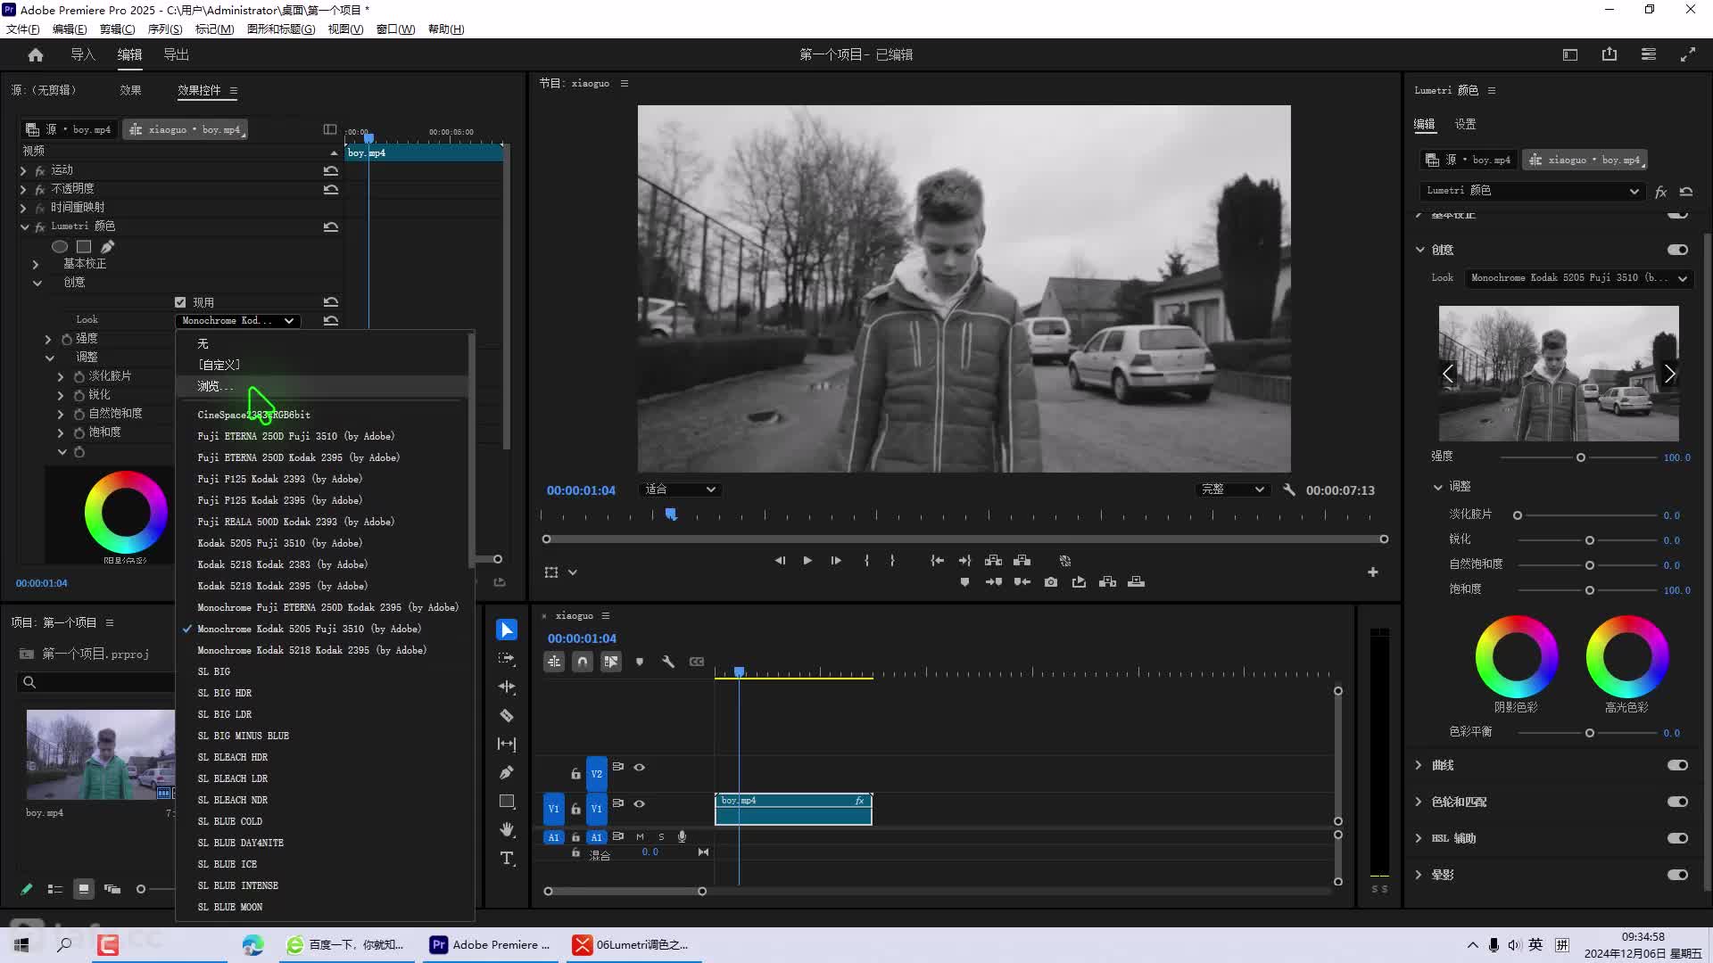Image resolution: width=1713 pixels, height=963 pixels.
Task: Toggle snap in timeline
Action: click(x=582, y=662)
